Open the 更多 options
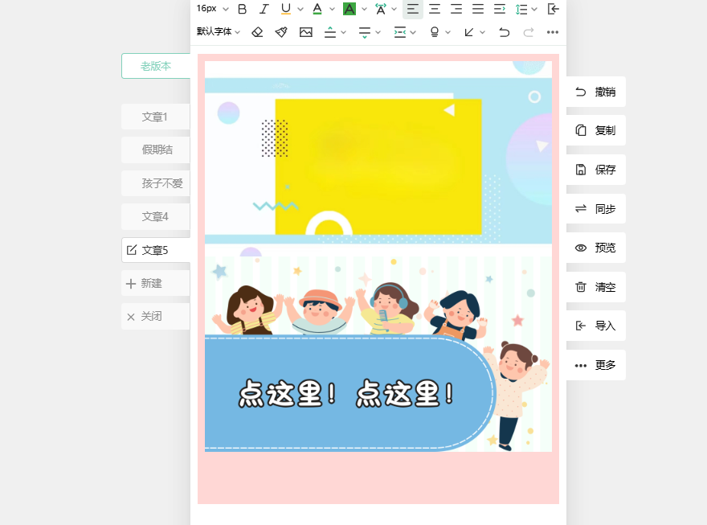 595,365
